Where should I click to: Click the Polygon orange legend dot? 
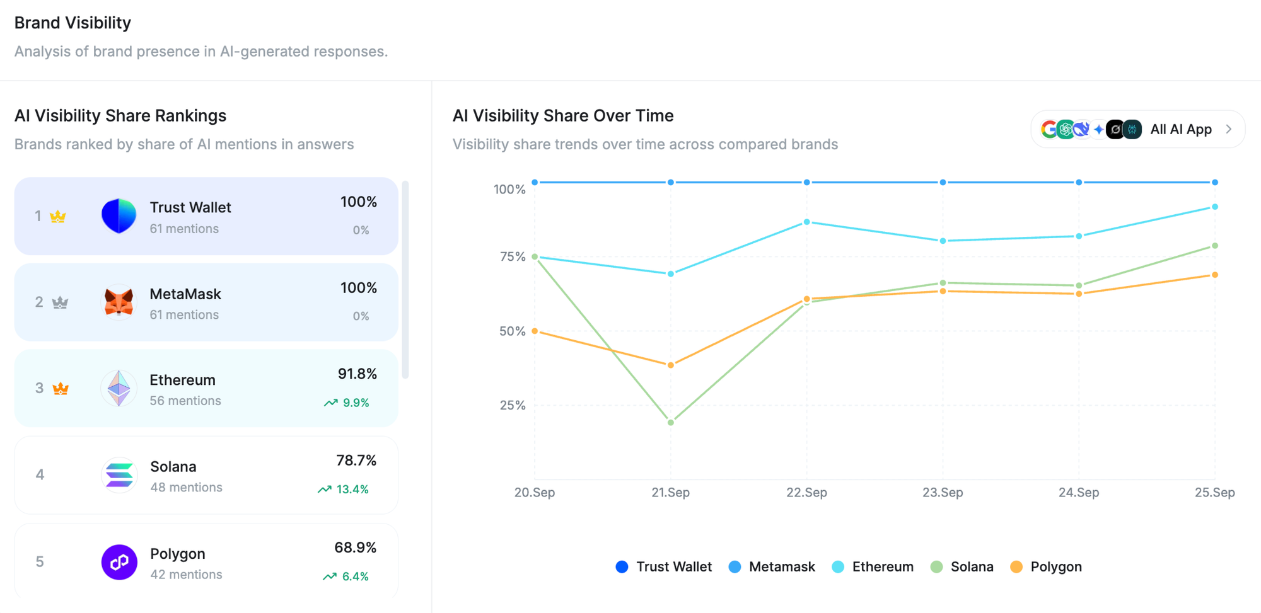[1016, 566]
